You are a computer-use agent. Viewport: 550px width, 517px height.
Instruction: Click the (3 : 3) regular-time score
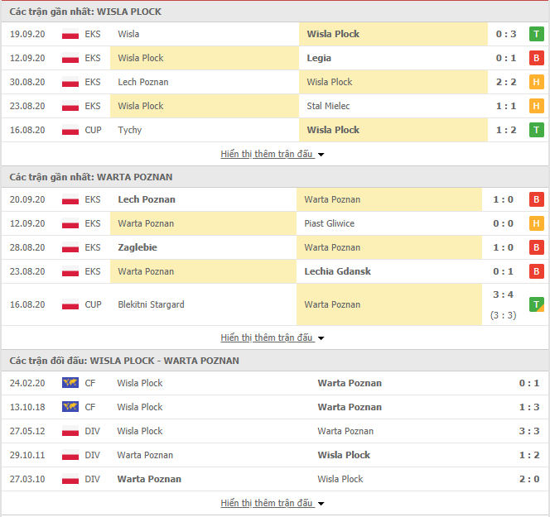coord(503,315)
